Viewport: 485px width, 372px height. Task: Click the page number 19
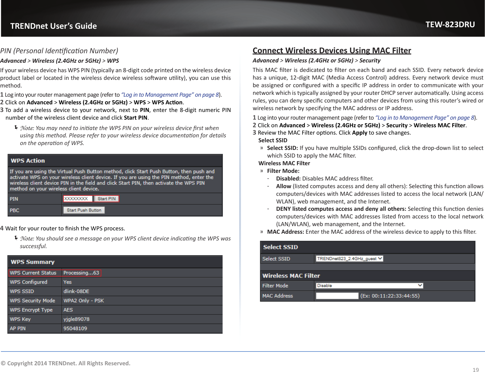click(476, 370)
